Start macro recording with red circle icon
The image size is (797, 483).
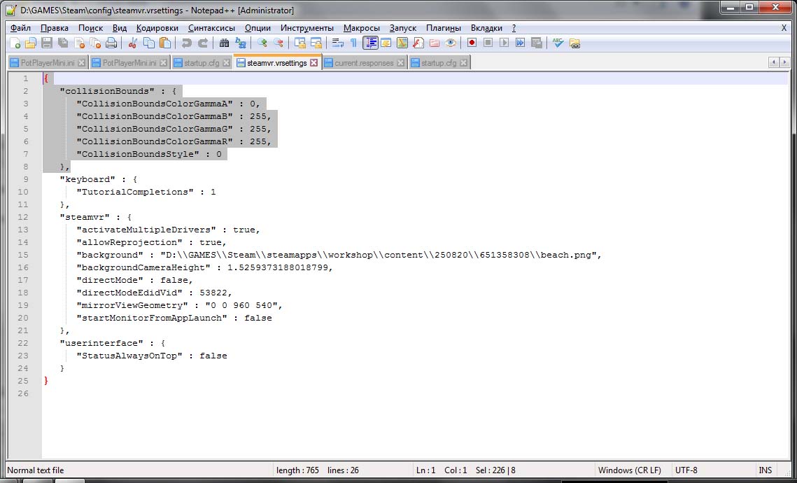point(472,43)
